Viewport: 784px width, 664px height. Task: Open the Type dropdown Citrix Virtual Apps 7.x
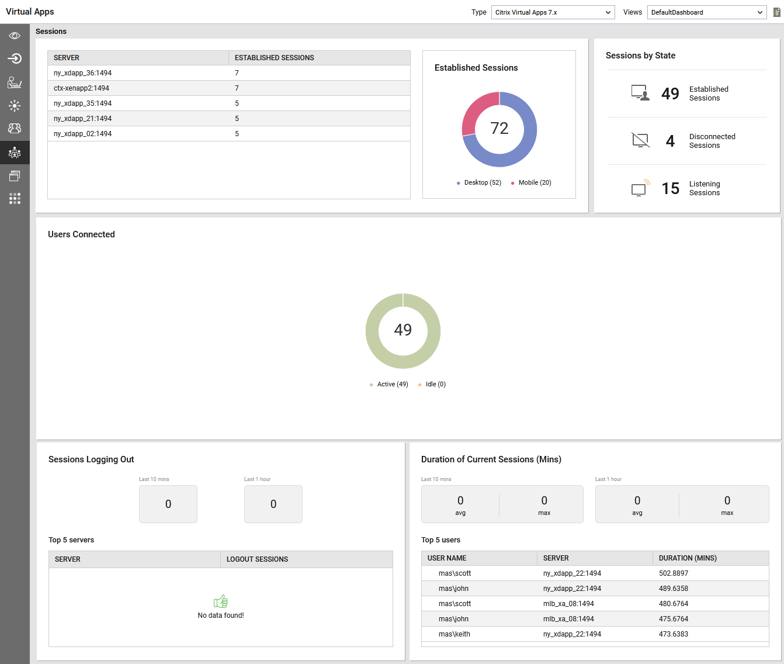[x=553, y=12]
